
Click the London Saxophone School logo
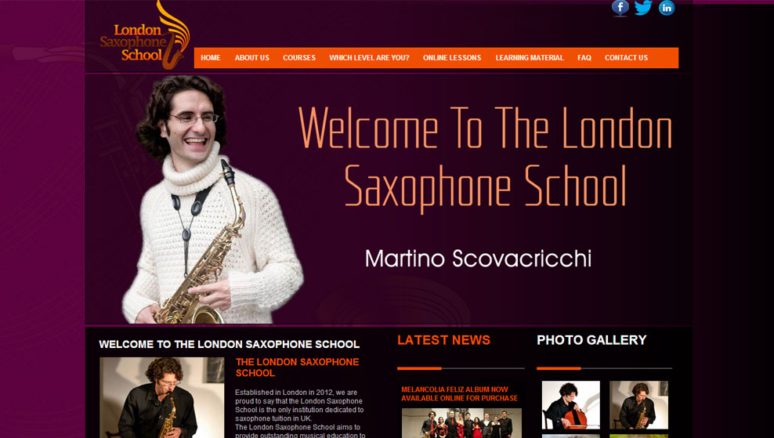pos(145,35)
